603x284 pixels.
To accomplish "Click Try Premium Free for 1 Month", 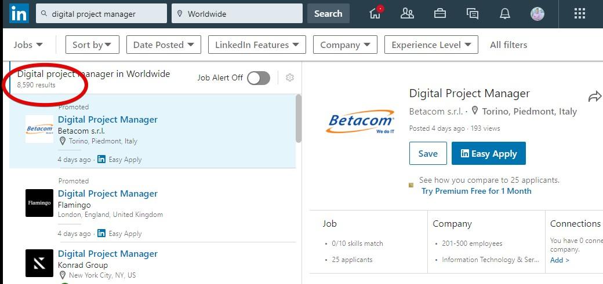I will (477, 191).
